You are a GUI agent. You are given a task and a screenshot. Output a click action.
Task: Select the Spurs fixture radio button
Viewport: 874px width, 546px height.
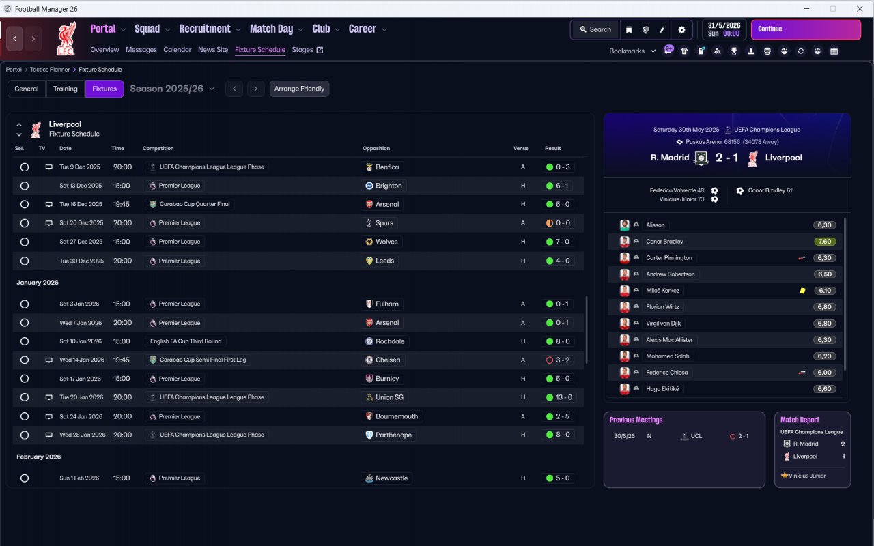click(x=25, y=223)
